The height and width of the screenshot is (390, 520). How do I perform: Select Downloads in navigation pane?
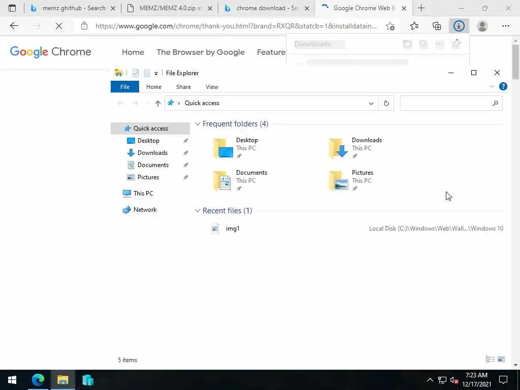pyautogui.click(x=152, y=153)
